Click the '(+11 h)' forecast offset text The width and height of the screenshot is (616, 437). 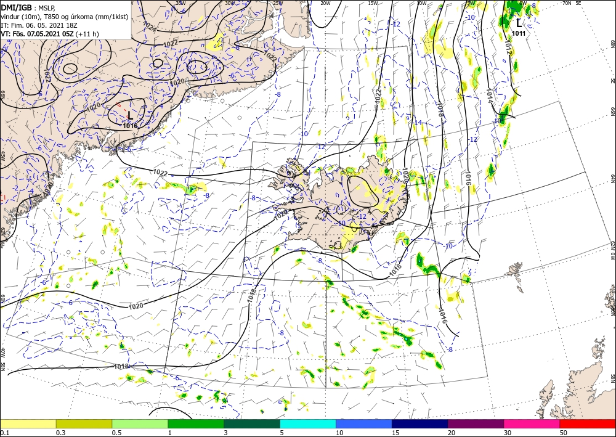(x=87, y=34)
